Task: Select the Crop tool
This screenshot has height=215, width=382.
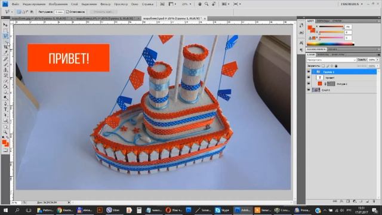Action: (x=5, y=47)
